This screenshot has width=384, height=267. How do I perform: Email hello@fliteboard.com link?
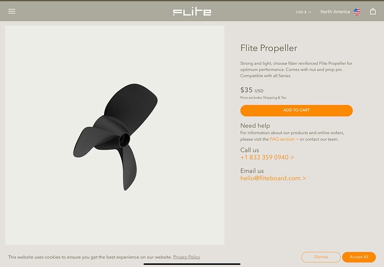[273, 178]
